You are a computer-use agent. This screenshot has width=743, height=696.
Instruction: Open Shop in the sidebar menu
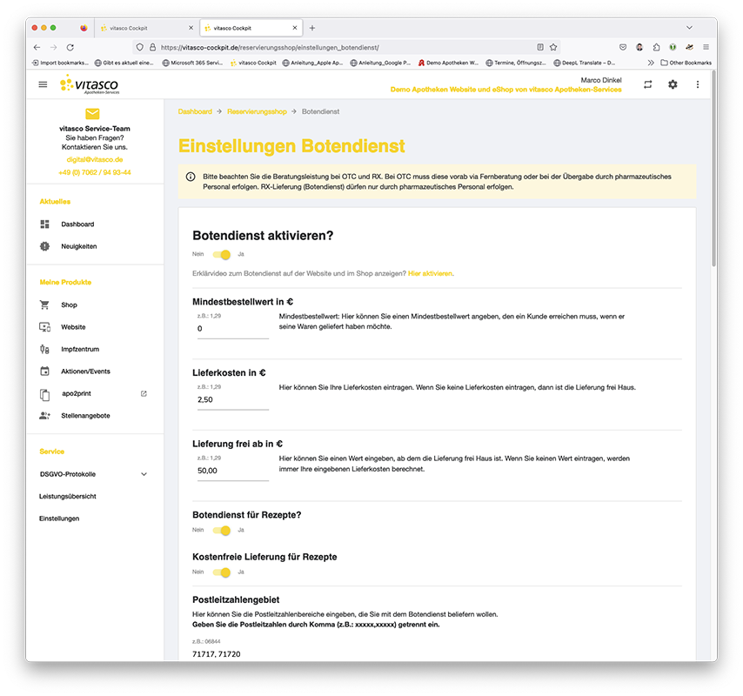(69, 304)
